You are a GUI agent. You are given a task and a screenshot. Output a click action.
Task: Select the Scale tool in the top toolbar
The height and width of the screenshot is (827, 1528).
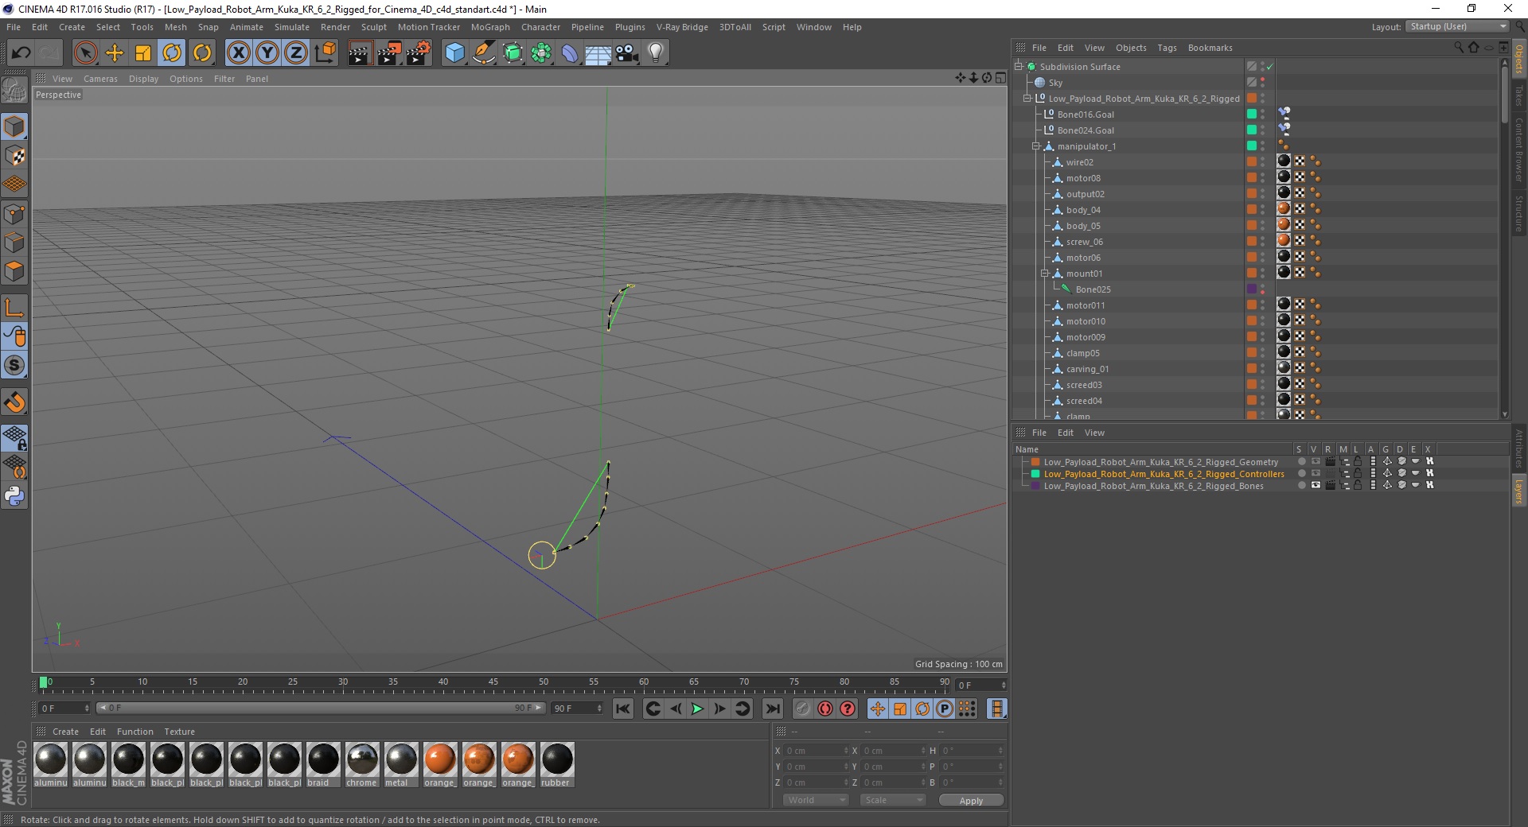143,53
